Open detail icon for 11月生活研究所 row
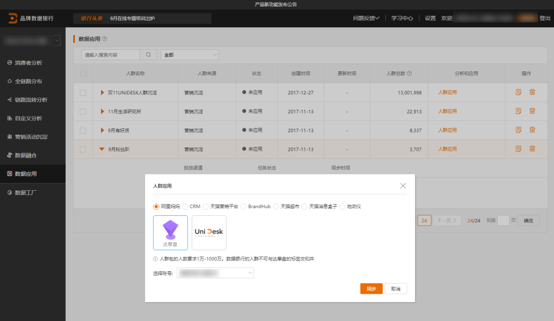Viewport: 554px width, 321px height. point(519,111)
